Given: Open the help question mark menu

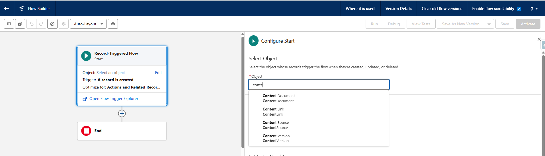Looking at the screenshot, I should [x=534, y=9].
